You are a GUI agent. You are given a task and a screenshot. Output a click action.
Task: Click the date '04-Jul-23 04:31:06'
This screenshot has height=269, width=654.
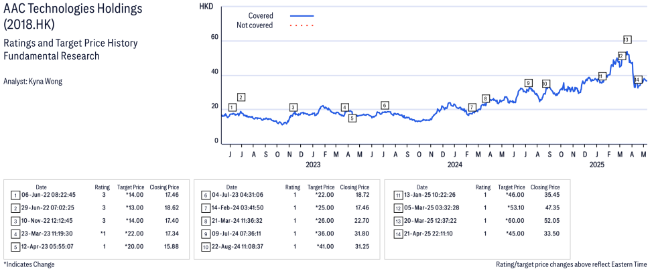(x=237, y=195)
